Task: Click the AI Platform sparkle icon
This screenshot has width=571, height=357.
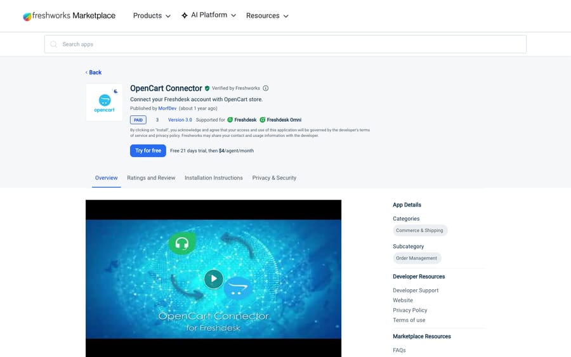Action: tap(185, 15)
